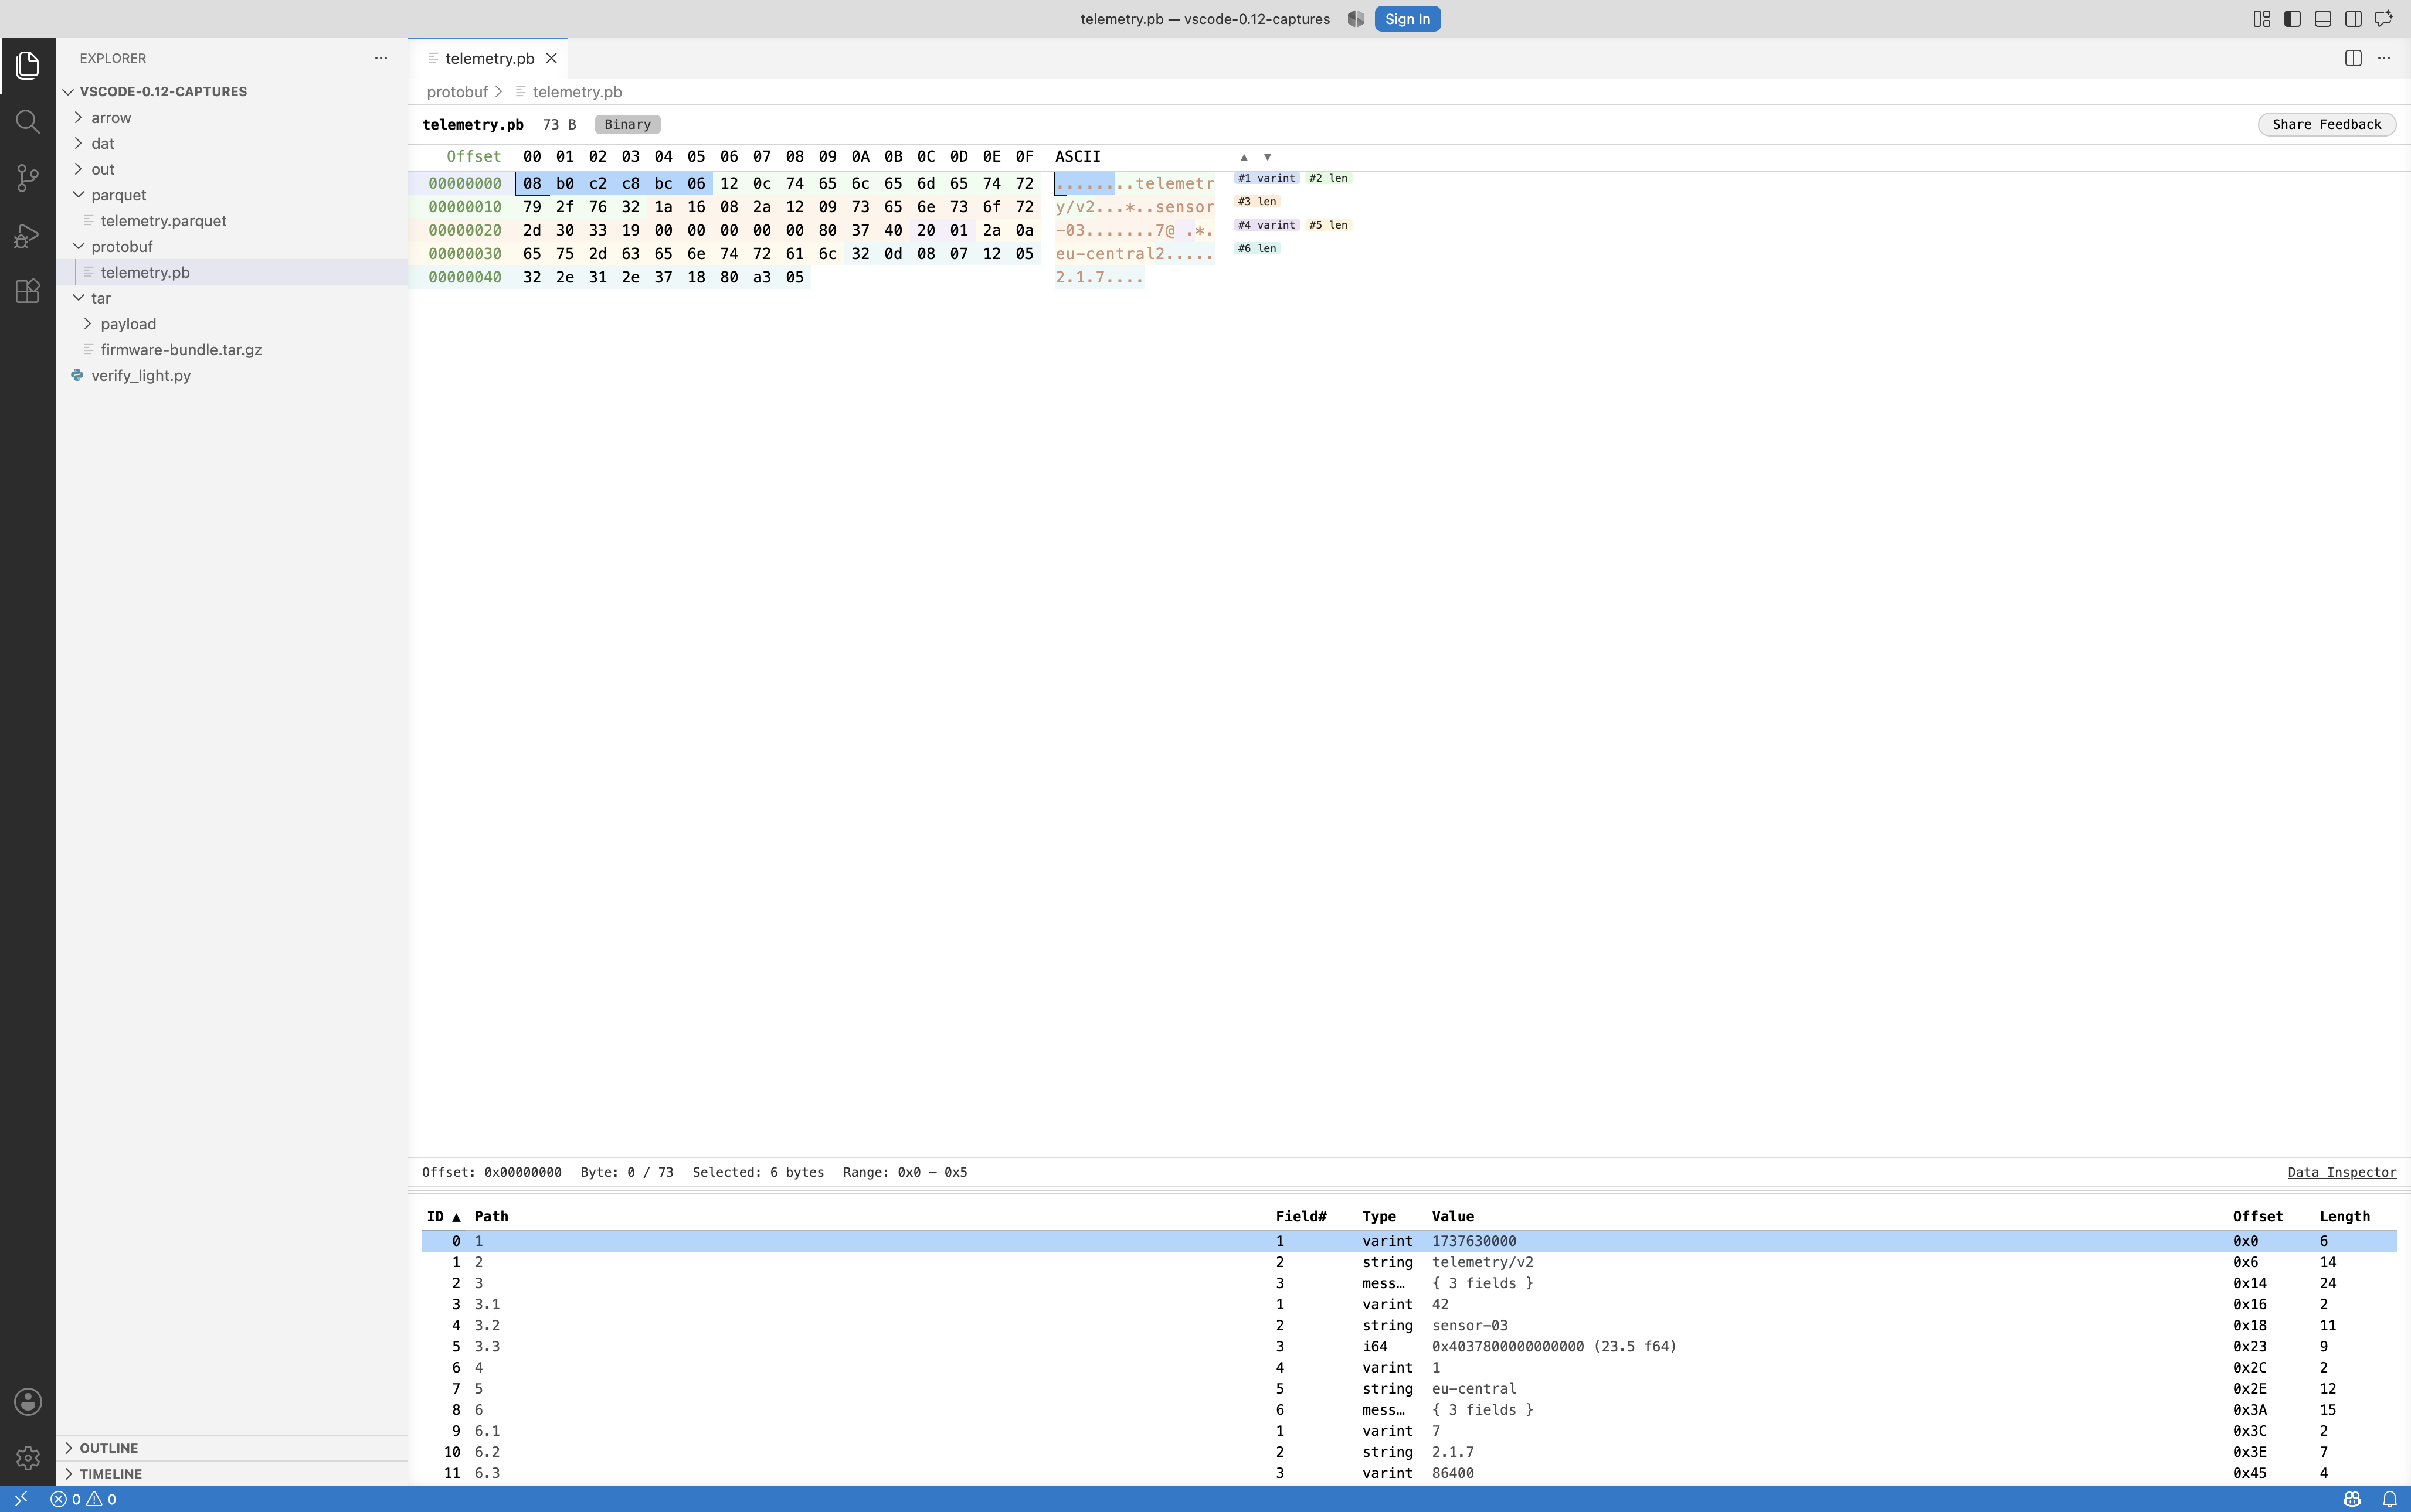Open the Manage gear icon

click(28, 1458)
